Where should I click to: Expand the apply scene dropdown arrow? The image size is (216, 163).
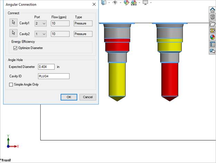point(139,2)
